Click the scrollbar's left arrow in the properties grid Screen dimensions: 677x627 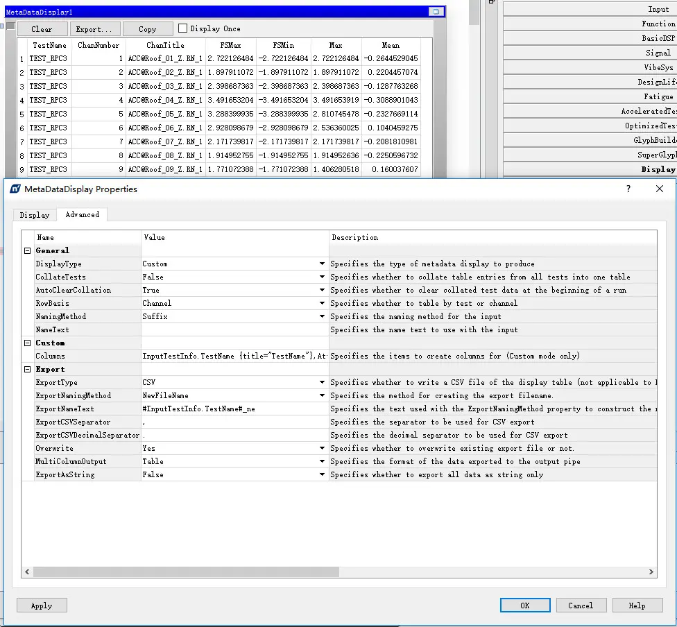click(27, 572)
